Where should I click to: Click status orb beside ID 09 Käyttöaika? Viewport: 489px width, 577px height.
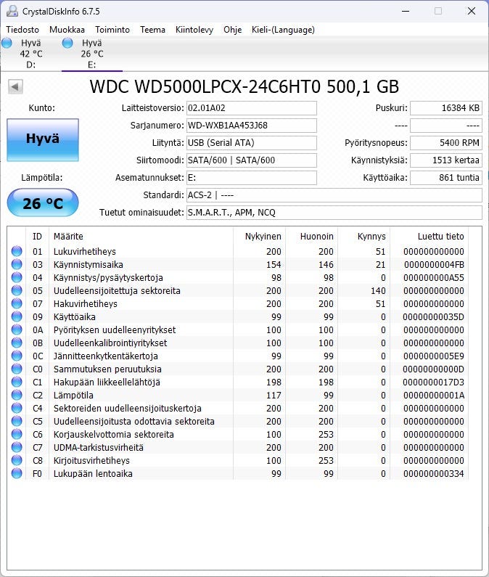[x=17, y=316]
